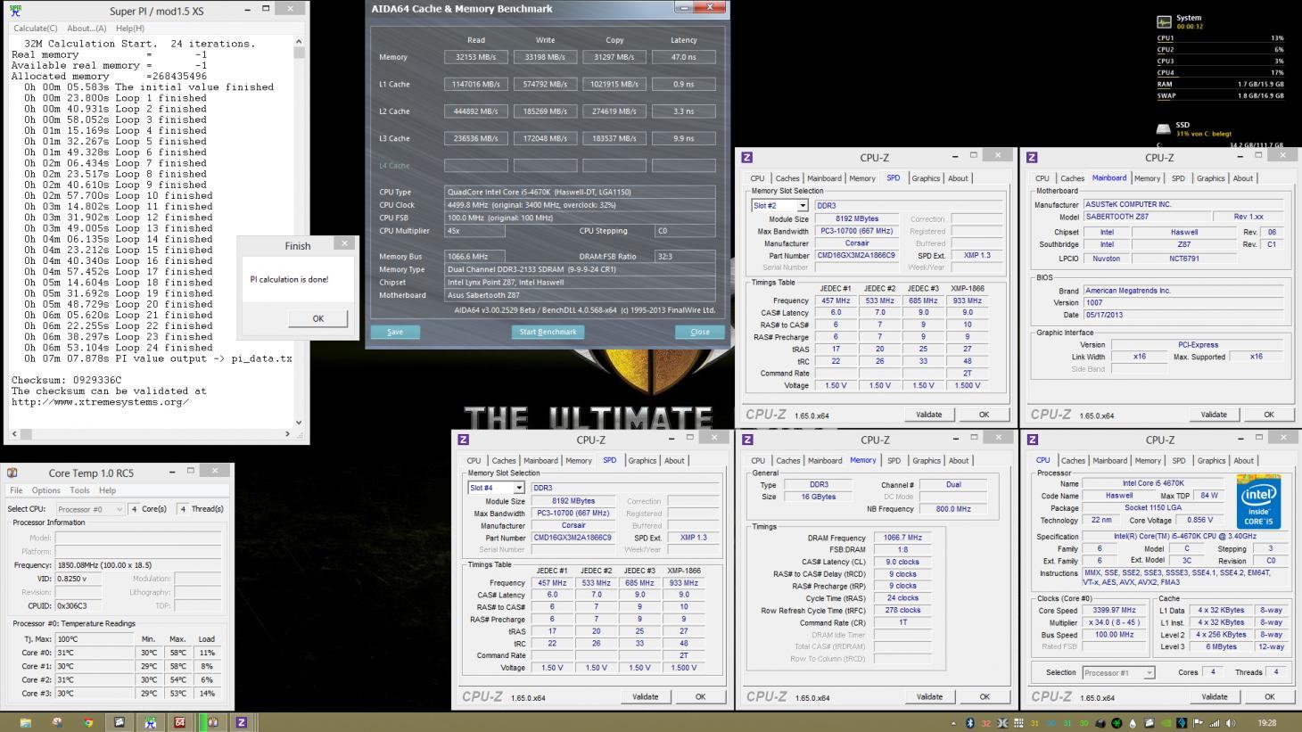Click the volume speaker tray icon
Image resolution: width=1302 pixels, height=732 pixels.
pos(1229,723)
